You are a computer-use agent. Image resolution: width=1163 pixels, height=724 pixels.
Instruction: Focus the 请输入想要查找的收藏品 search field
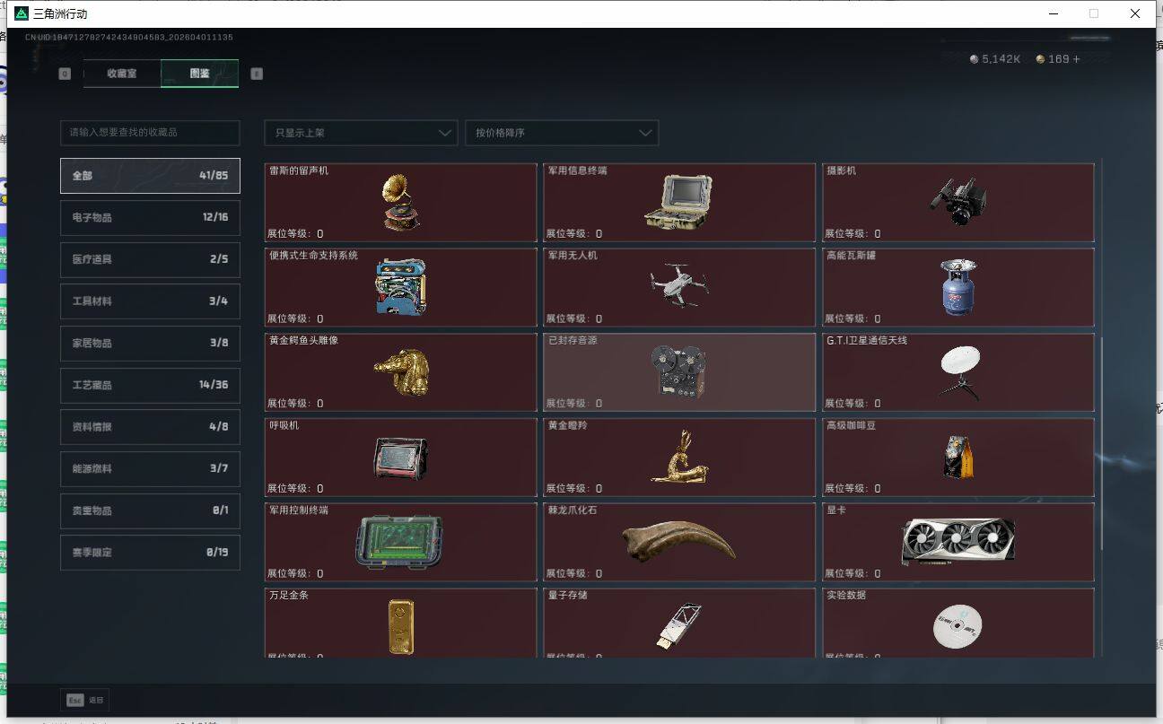pyautogui.click(x=150, y=133)
